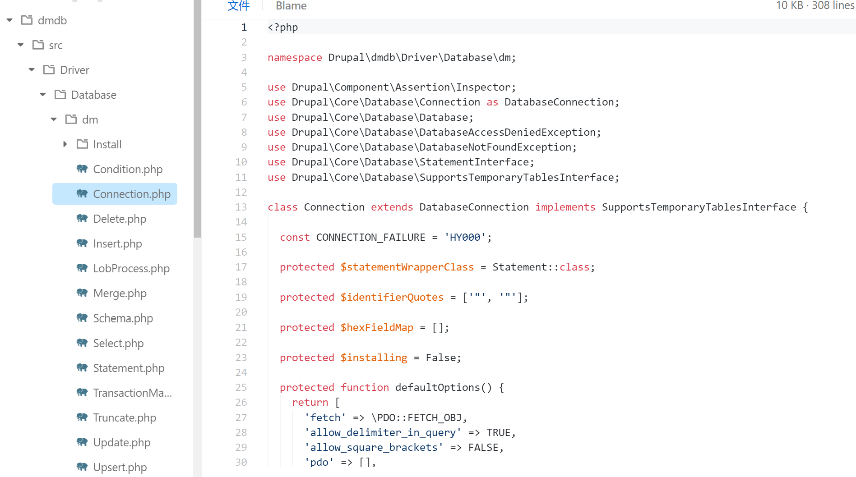Click the Driver folder icon

(x=49, y=69)
